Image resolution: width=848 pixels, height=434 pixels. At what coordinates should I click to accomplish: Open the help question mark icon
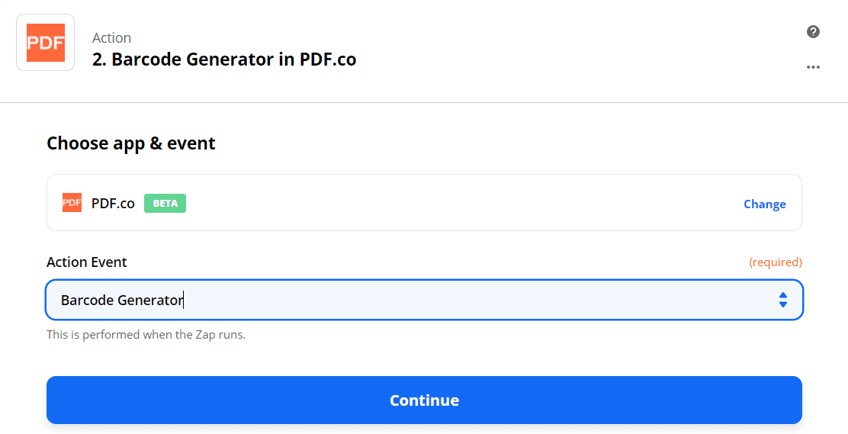tap(813, 32)
